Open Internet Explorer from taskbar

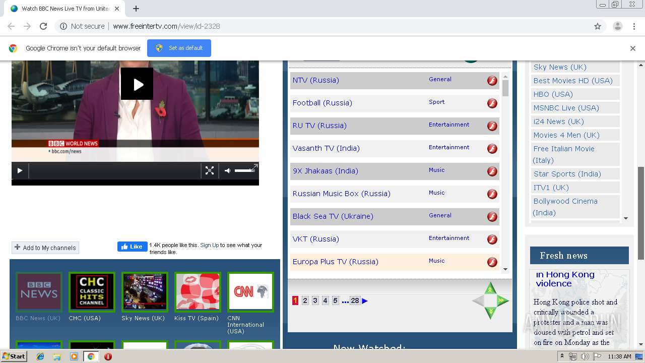(40, 356)
